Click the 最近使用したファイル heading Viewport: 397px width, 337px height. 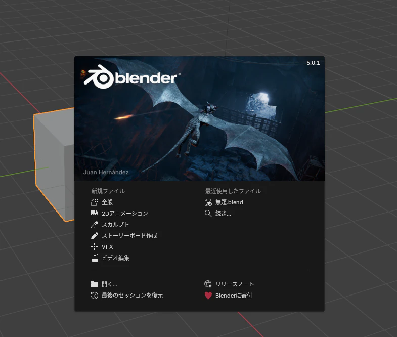point(233,191)
